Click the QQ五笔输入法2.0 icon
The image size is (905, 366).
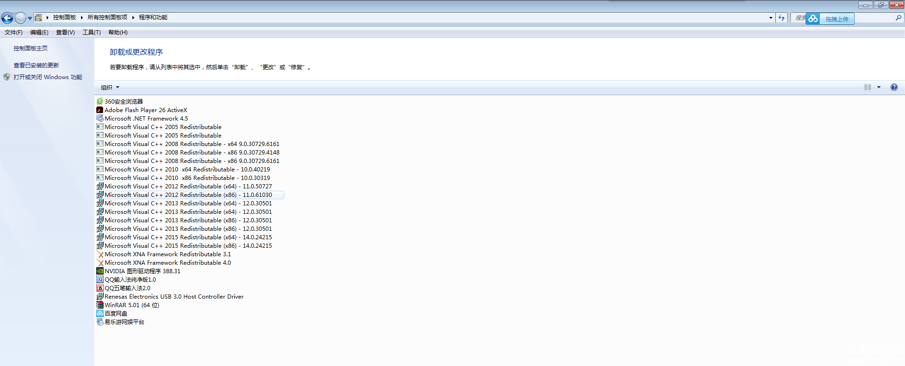99,288
